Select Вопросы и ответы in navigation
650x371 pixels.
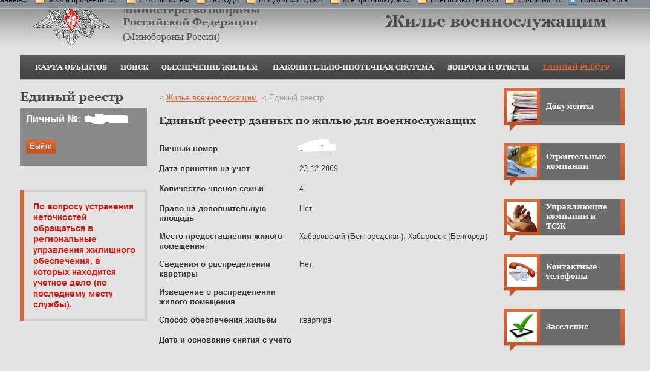point(488,67)
